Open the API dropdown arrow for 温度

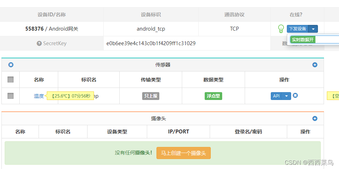(x=286, y=96)
